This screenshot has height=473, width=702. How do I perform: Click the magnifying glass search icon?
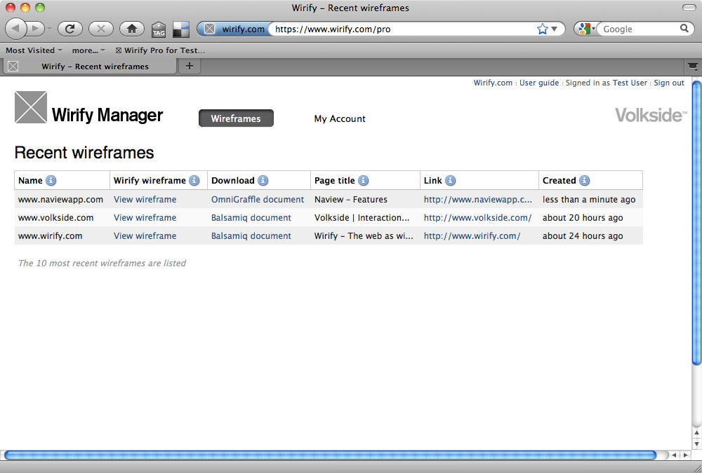(684, 29)
